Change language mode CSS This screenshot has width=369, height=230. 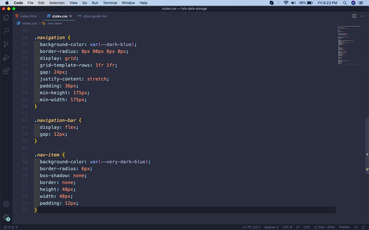click(307, 227)
